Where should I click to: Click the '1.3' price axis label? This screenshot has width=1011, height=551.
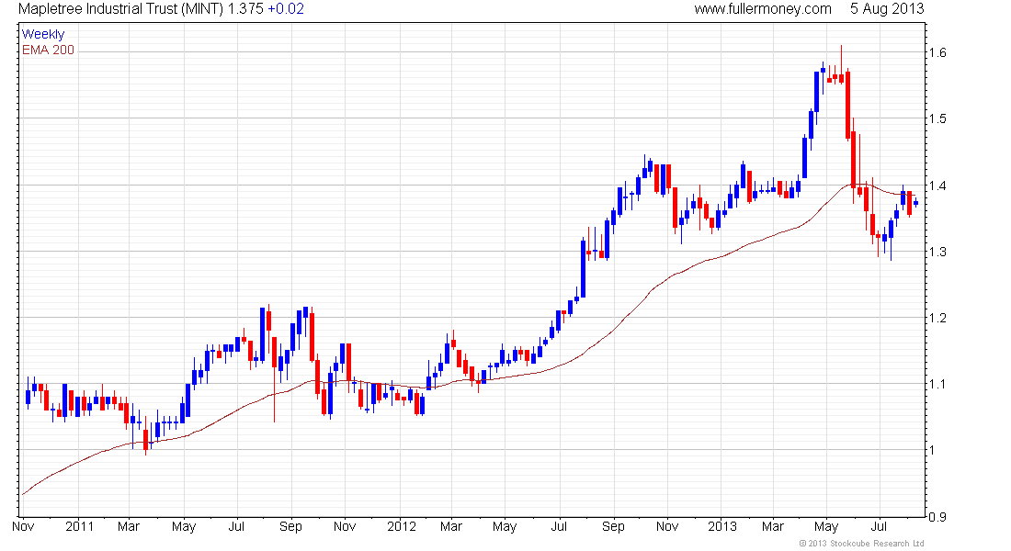[938, 252]
